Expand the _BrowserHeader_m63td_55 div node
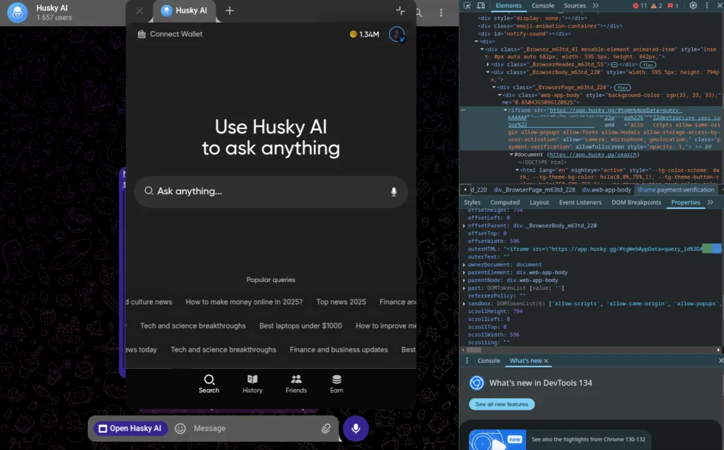Screen dimensions: 724x450 point(488,64)
